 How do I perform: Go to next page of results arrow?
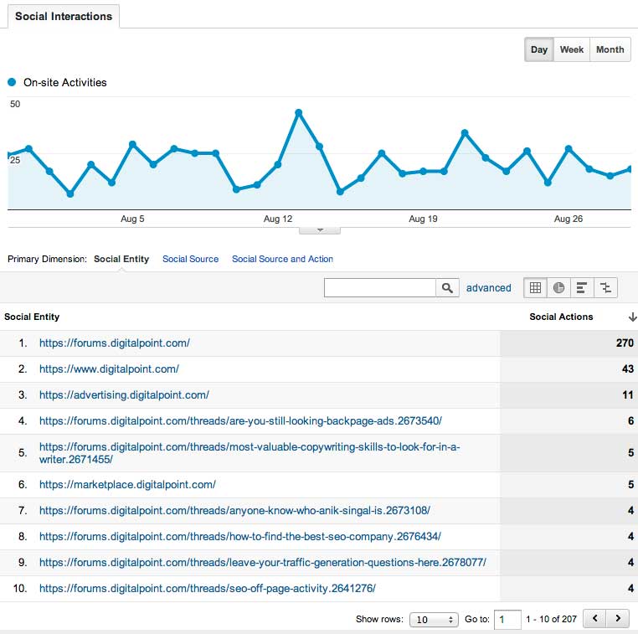click(618, 619)
